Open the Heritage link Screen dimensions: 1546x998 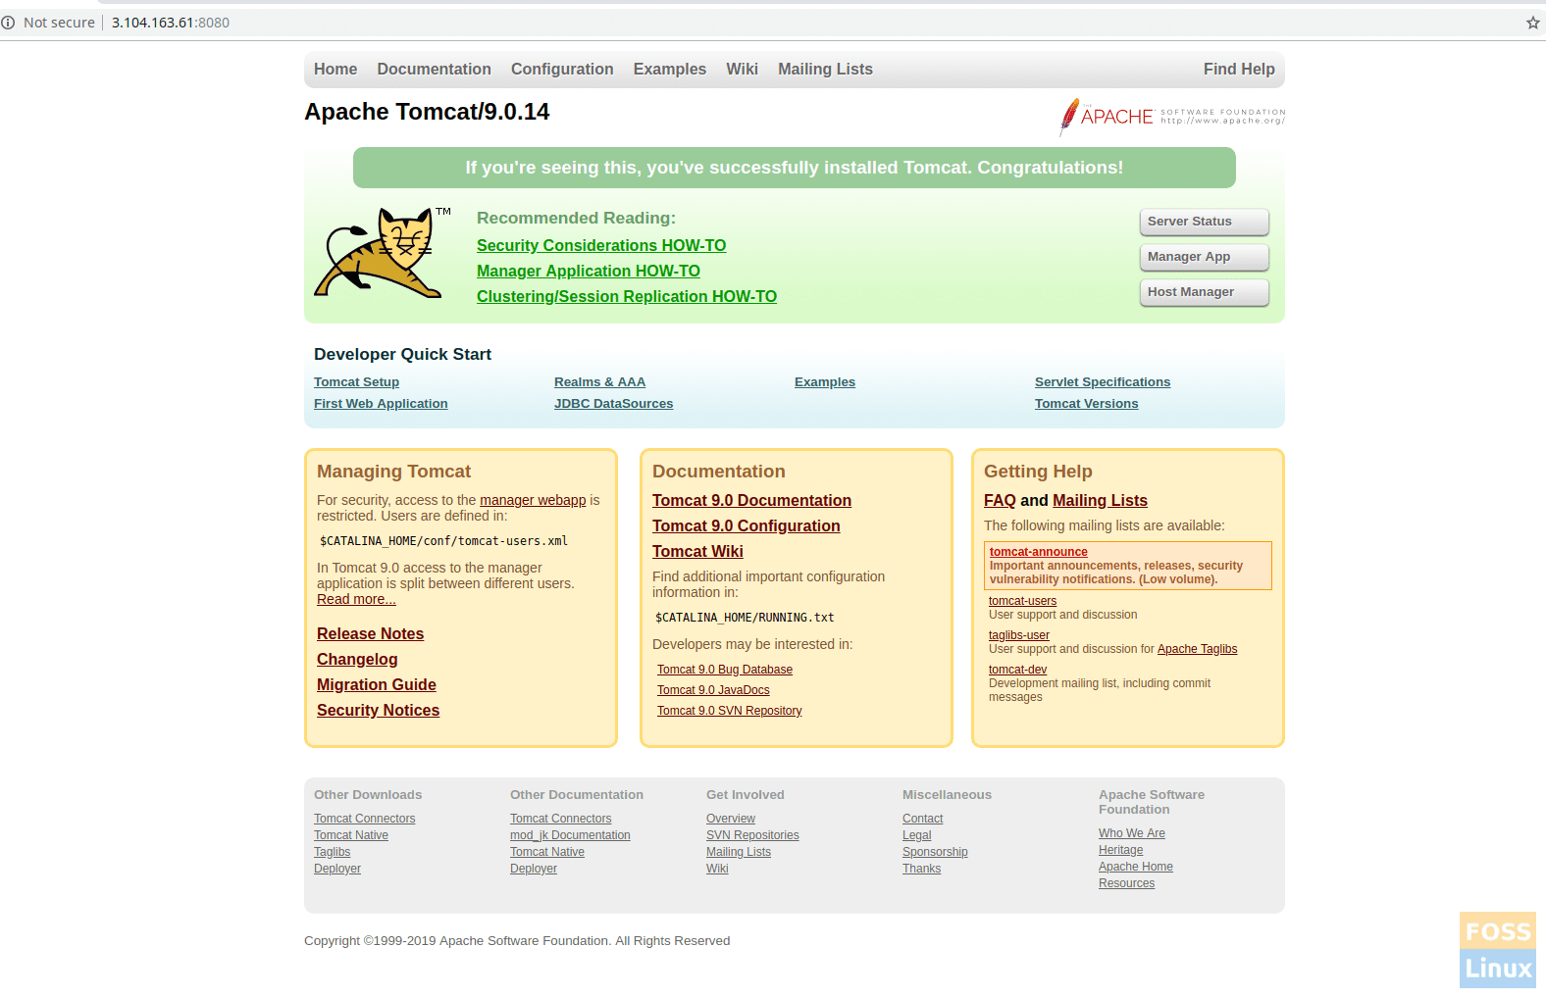point(1120,850)
